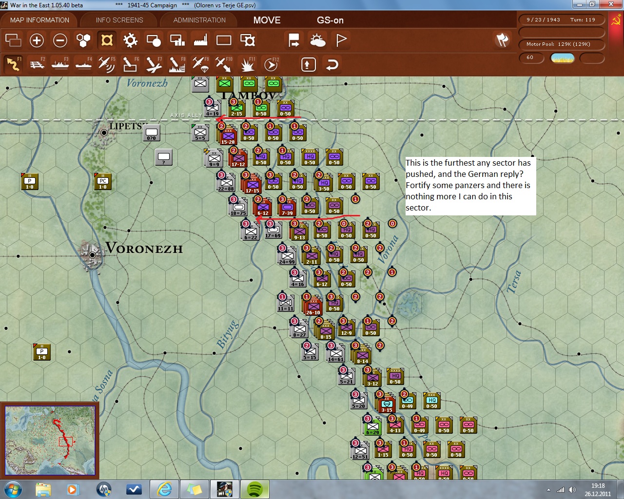Zoom in the map with plus icon
Screen dimensions: 624x499
coord(37,40)
